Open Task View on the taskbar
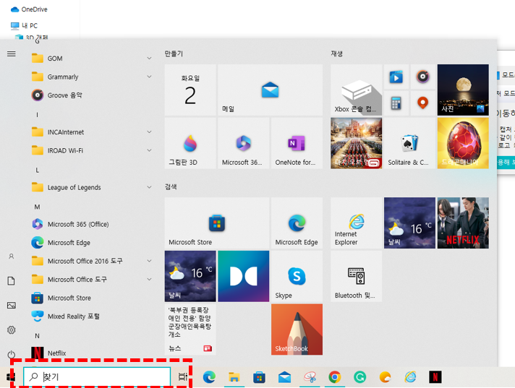The width and height of the screenshot is (515, 388). pos(182,377)
